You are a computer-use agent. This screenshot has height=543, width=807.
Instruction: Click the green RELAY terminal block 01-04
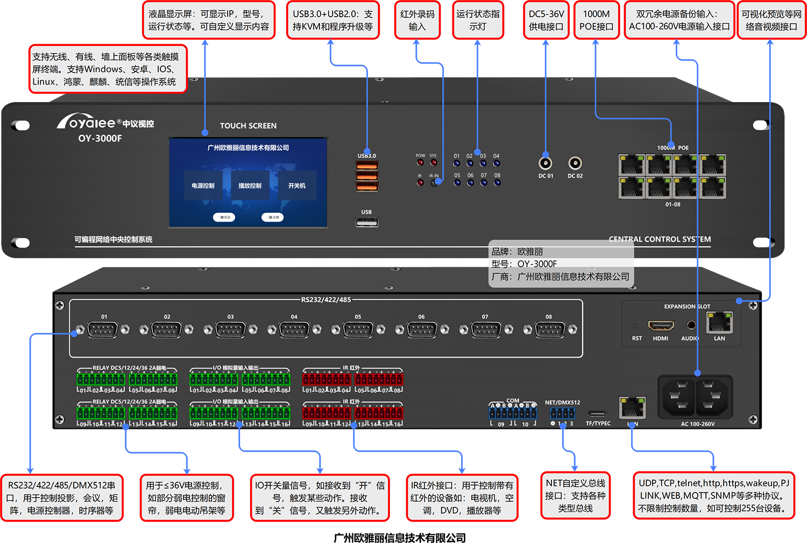pos(101,380)
